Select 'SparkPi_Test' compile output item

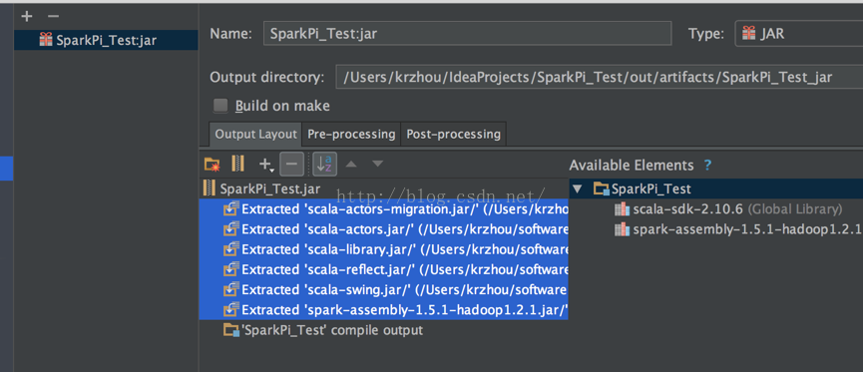click(323, 330)
